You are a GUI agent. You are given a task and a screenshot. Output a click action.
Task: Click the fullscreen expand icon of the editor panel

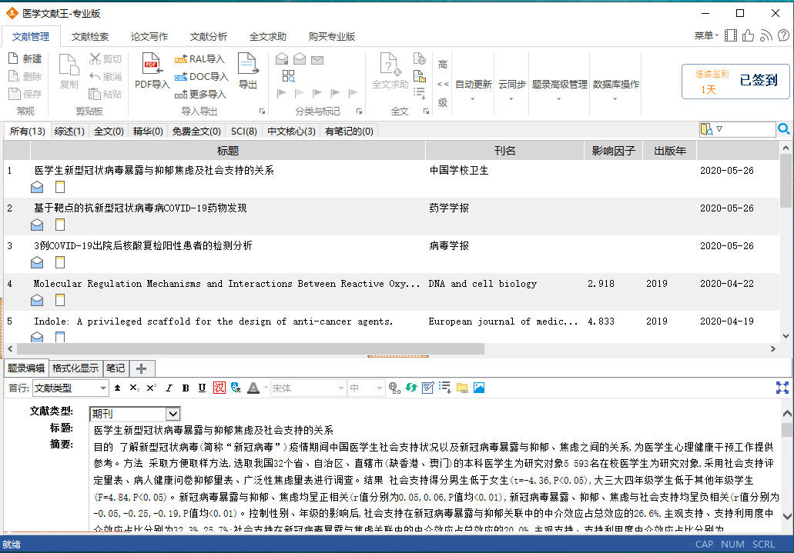pyautogui.click(x=782, y=388)
